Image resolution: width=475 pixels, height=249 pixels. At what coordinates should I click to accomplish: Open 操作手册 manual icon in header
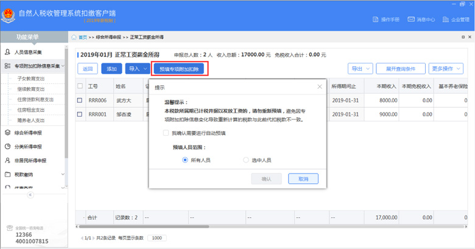tap(376, 19)
